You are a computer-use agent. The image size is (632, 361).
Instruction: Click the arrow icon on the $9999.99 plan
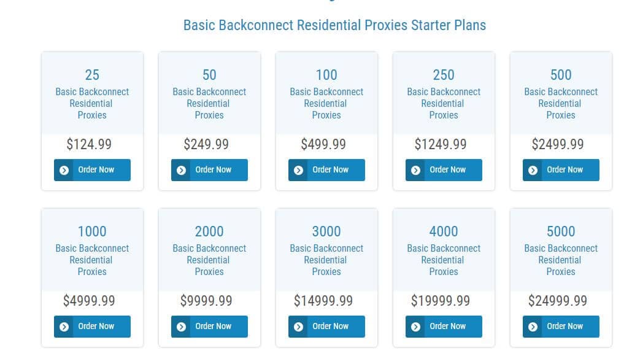(182, 327)
